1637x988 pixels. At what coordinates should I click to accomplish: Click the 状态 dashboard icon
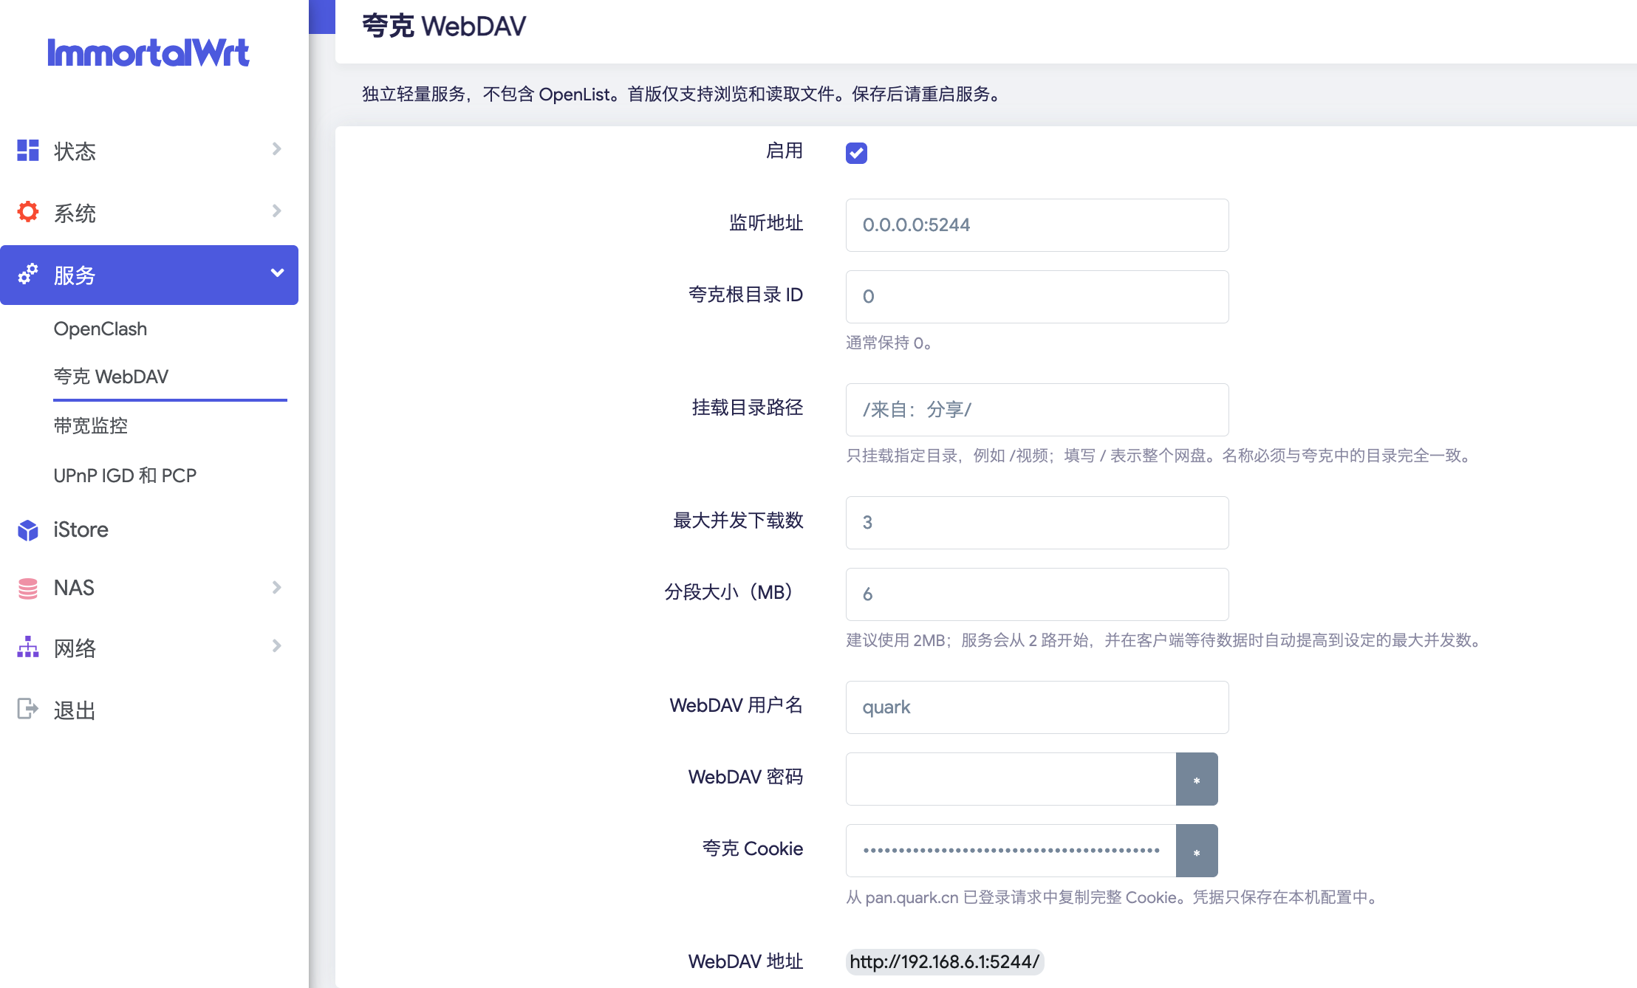[28, 150]
